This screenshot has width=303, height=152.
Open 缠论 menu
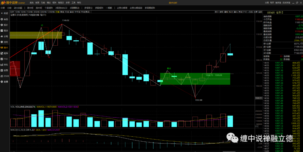point(49,3)
